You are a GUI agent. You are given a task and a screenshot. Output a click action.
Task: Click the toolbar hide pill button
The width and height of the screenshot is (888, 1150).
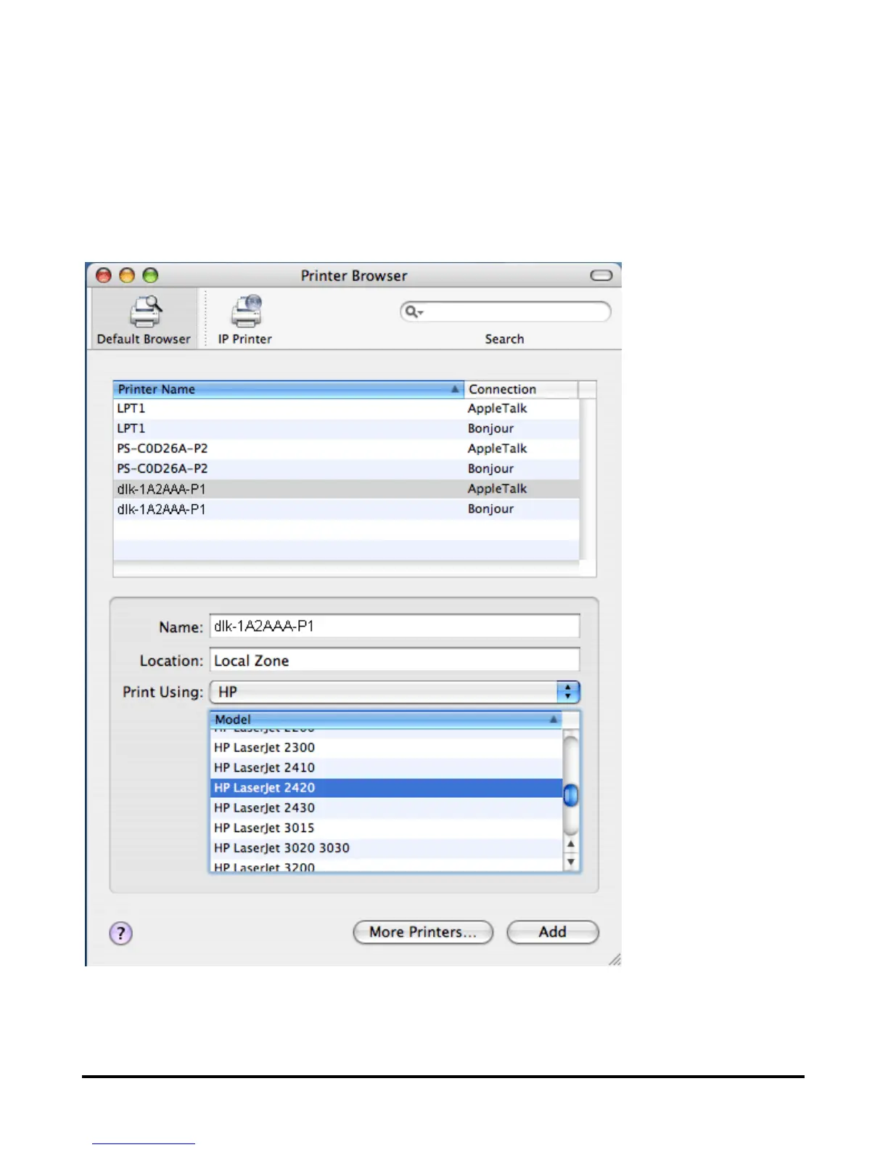tap(601, 275)
